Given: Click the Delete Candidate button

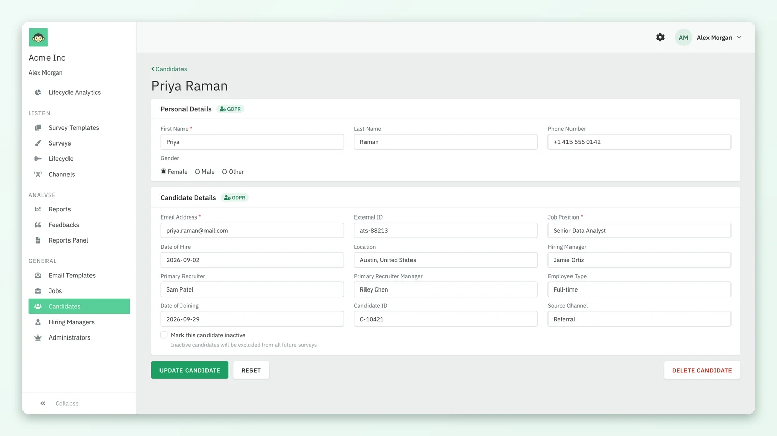Looking at the screenshot, I should tap(702, 370).
